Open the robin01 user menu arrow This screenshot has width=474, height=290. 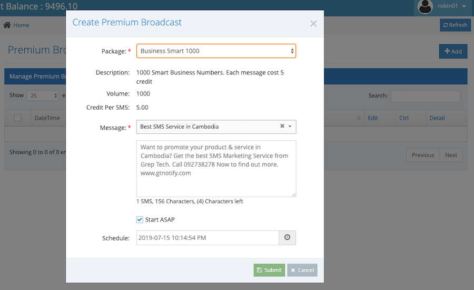(x=464, y=6)
